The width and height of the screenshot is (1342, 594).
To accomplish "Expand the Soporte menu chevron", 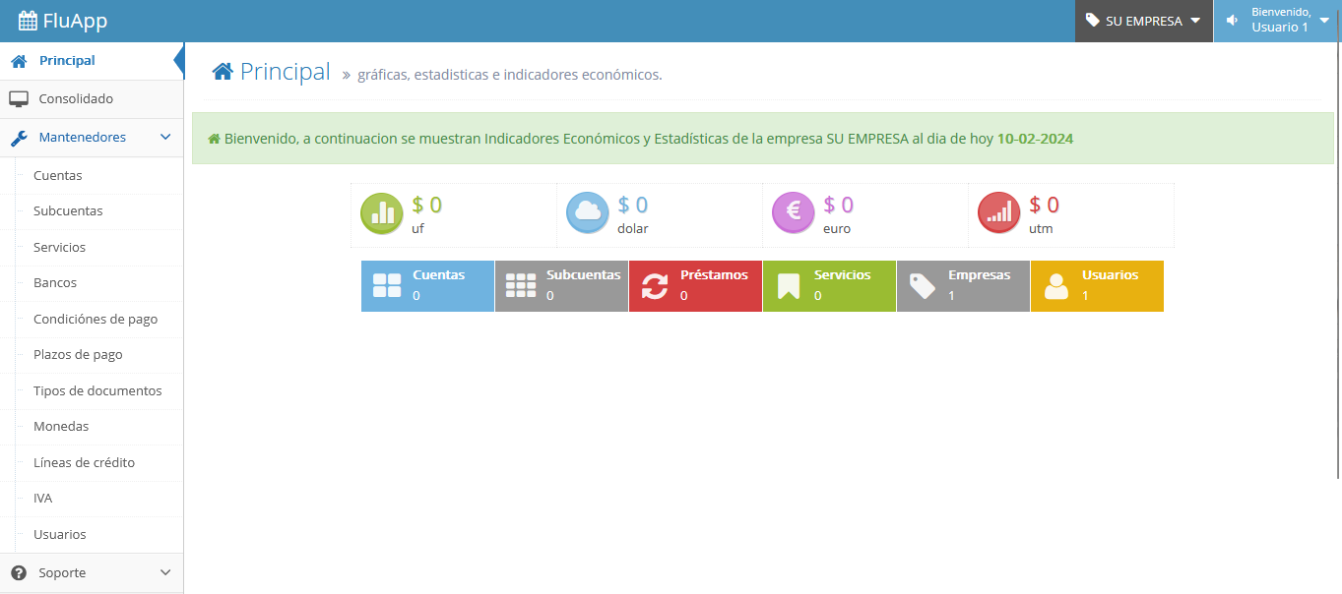I will click(165, 572).
